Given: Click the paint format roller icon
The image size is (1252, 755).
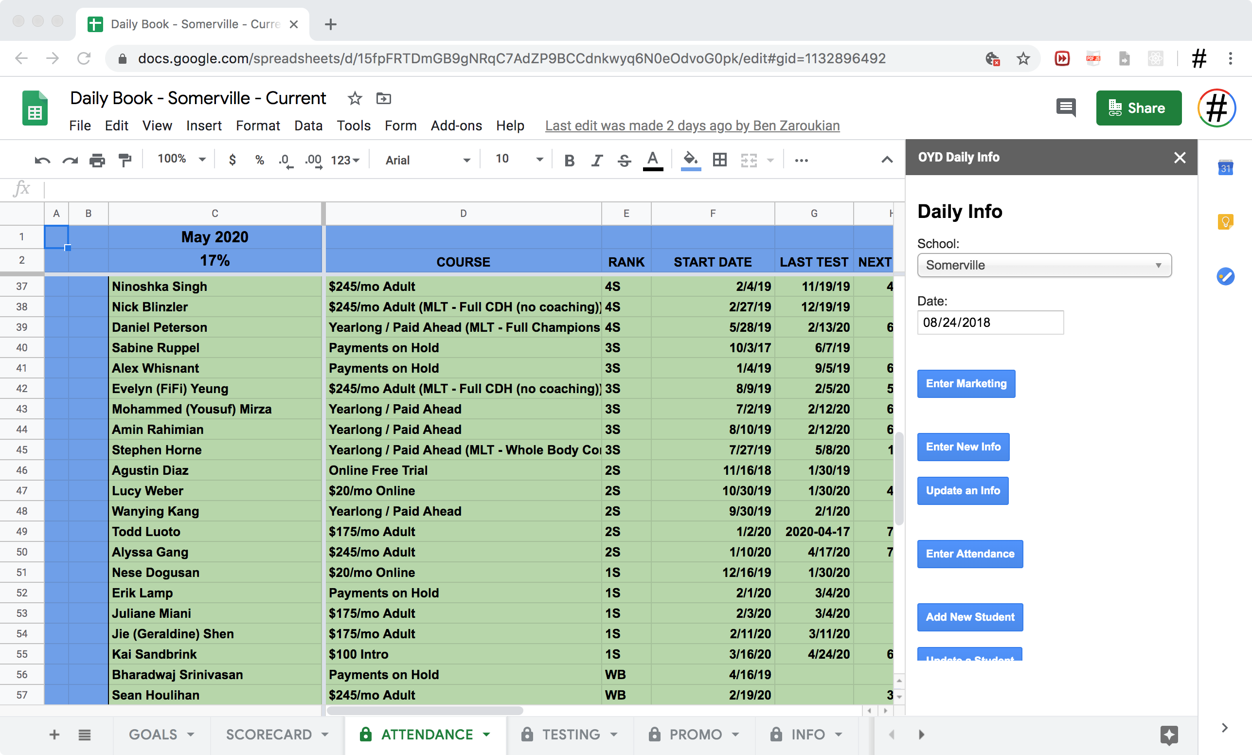Looking at the screenshot, I should tap(125, 160).
